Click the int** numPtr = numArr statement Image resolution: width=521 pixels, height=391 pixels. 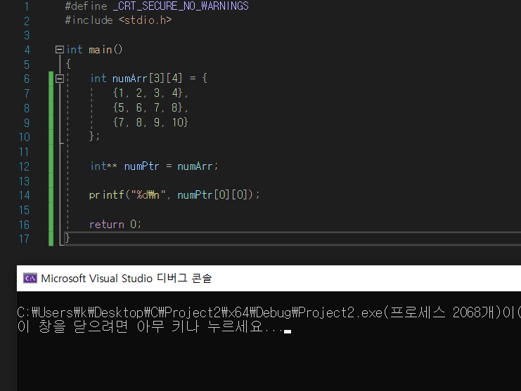154,166
